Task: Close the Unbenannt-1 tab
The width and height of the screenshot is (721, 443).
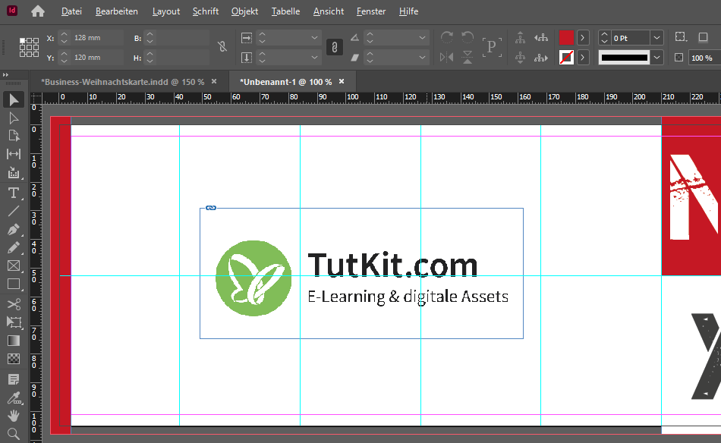Action: 342,81
